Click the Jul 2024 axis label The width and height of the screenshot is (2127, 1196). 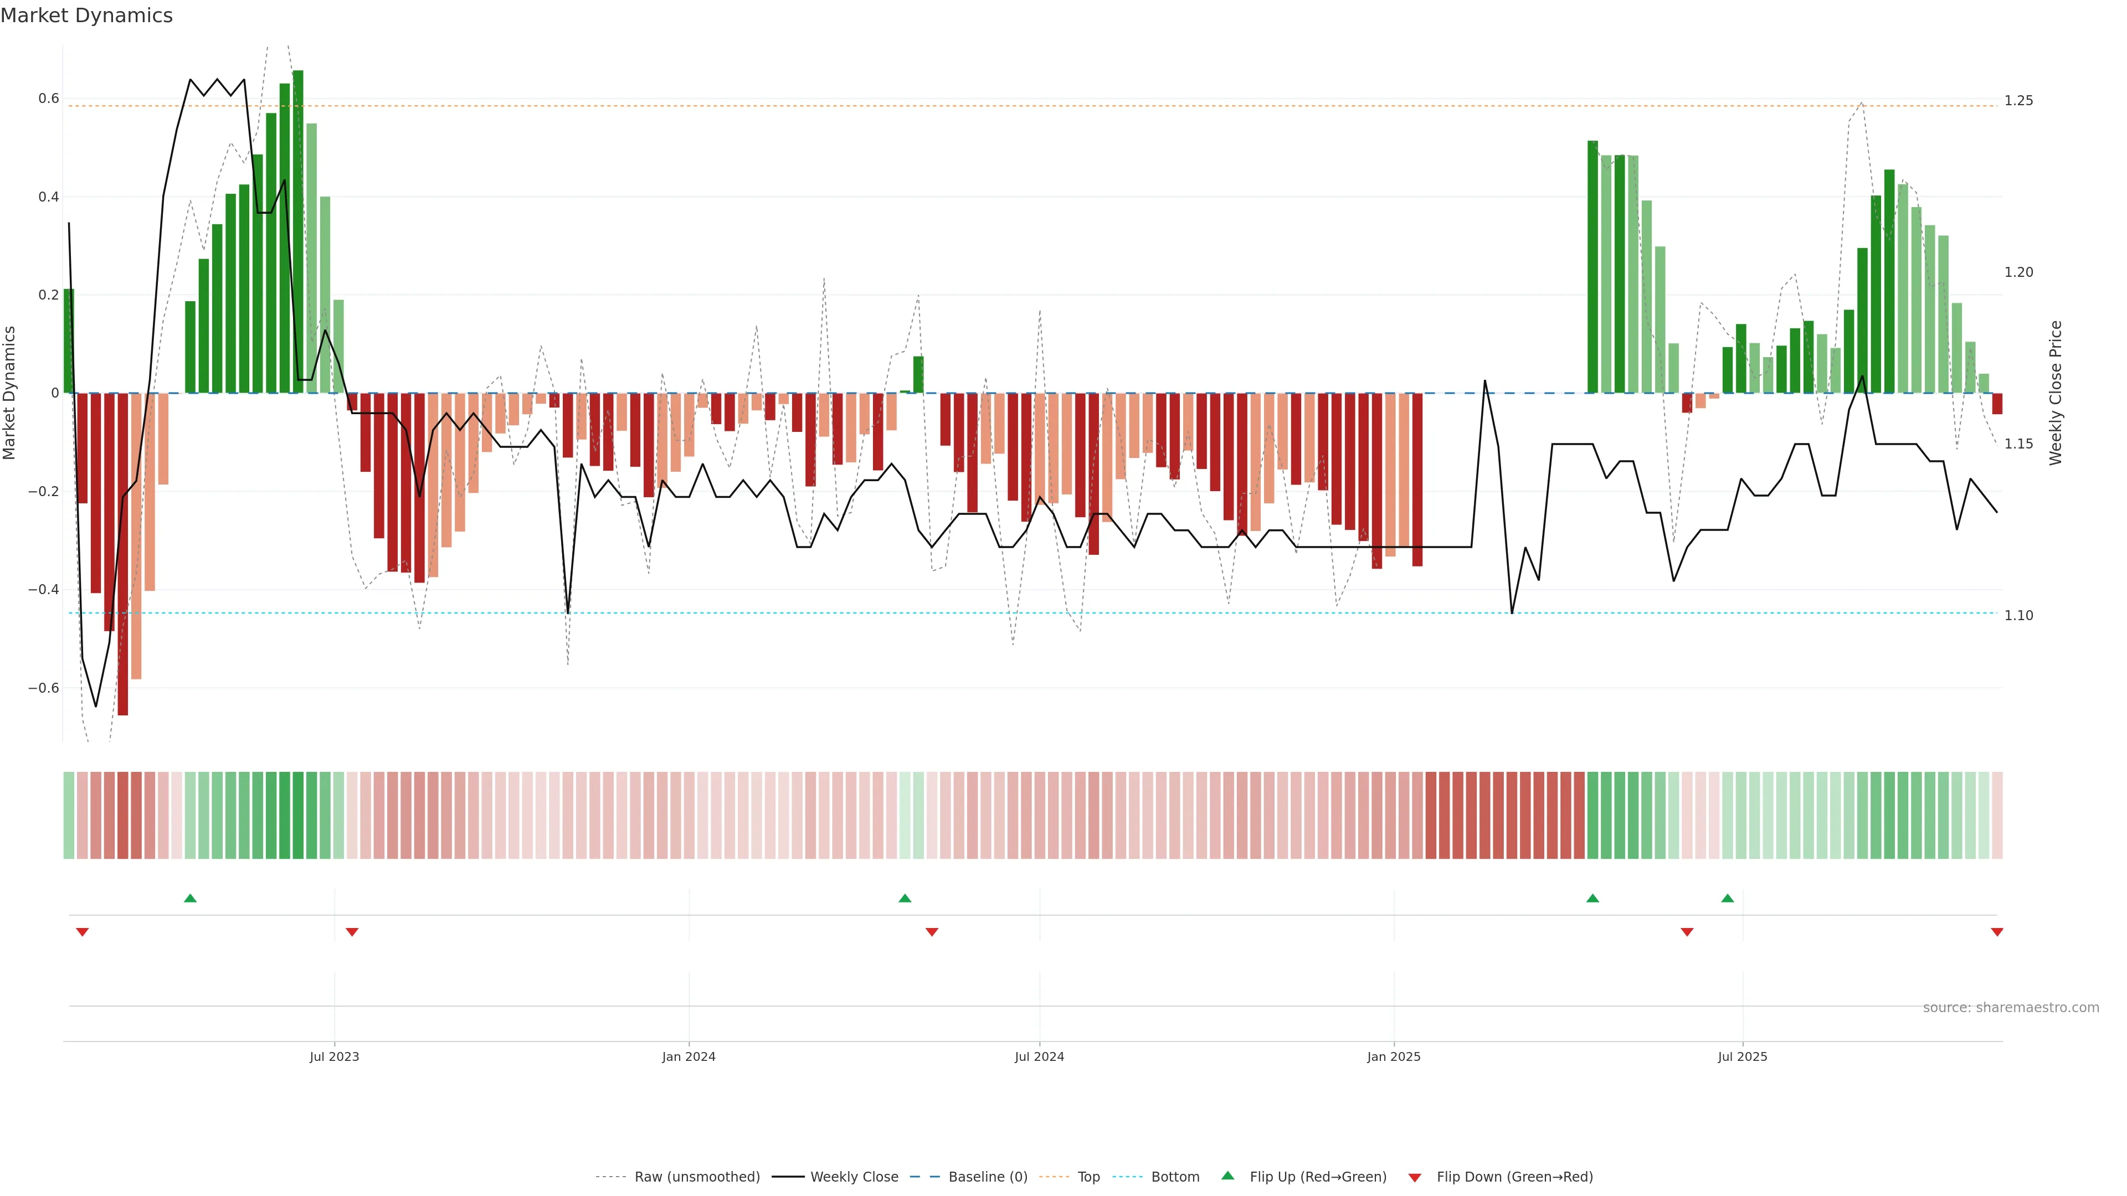pyautogui.click(x=1039, y=1056)
